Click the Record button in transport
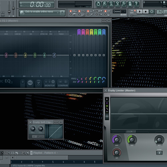The image size is (167, 167). click(152, 12)
